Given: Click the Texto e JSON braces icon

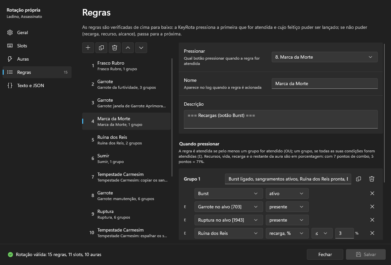Looking at the screenshot, I should [10, 85].
